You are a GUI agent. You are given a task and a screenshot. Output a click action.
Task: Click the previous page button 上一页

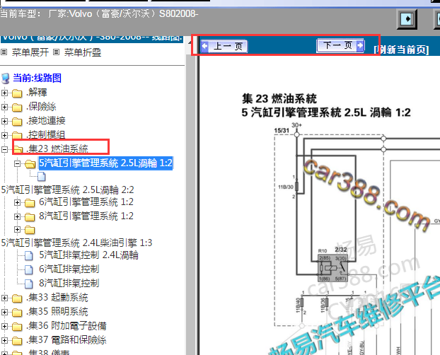point(224,46)
